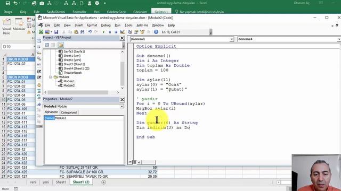This screenshot has width=341, height=191.
Task: Click Toggle Folders icon in Project panel
Action: click(x=60, y=45)
